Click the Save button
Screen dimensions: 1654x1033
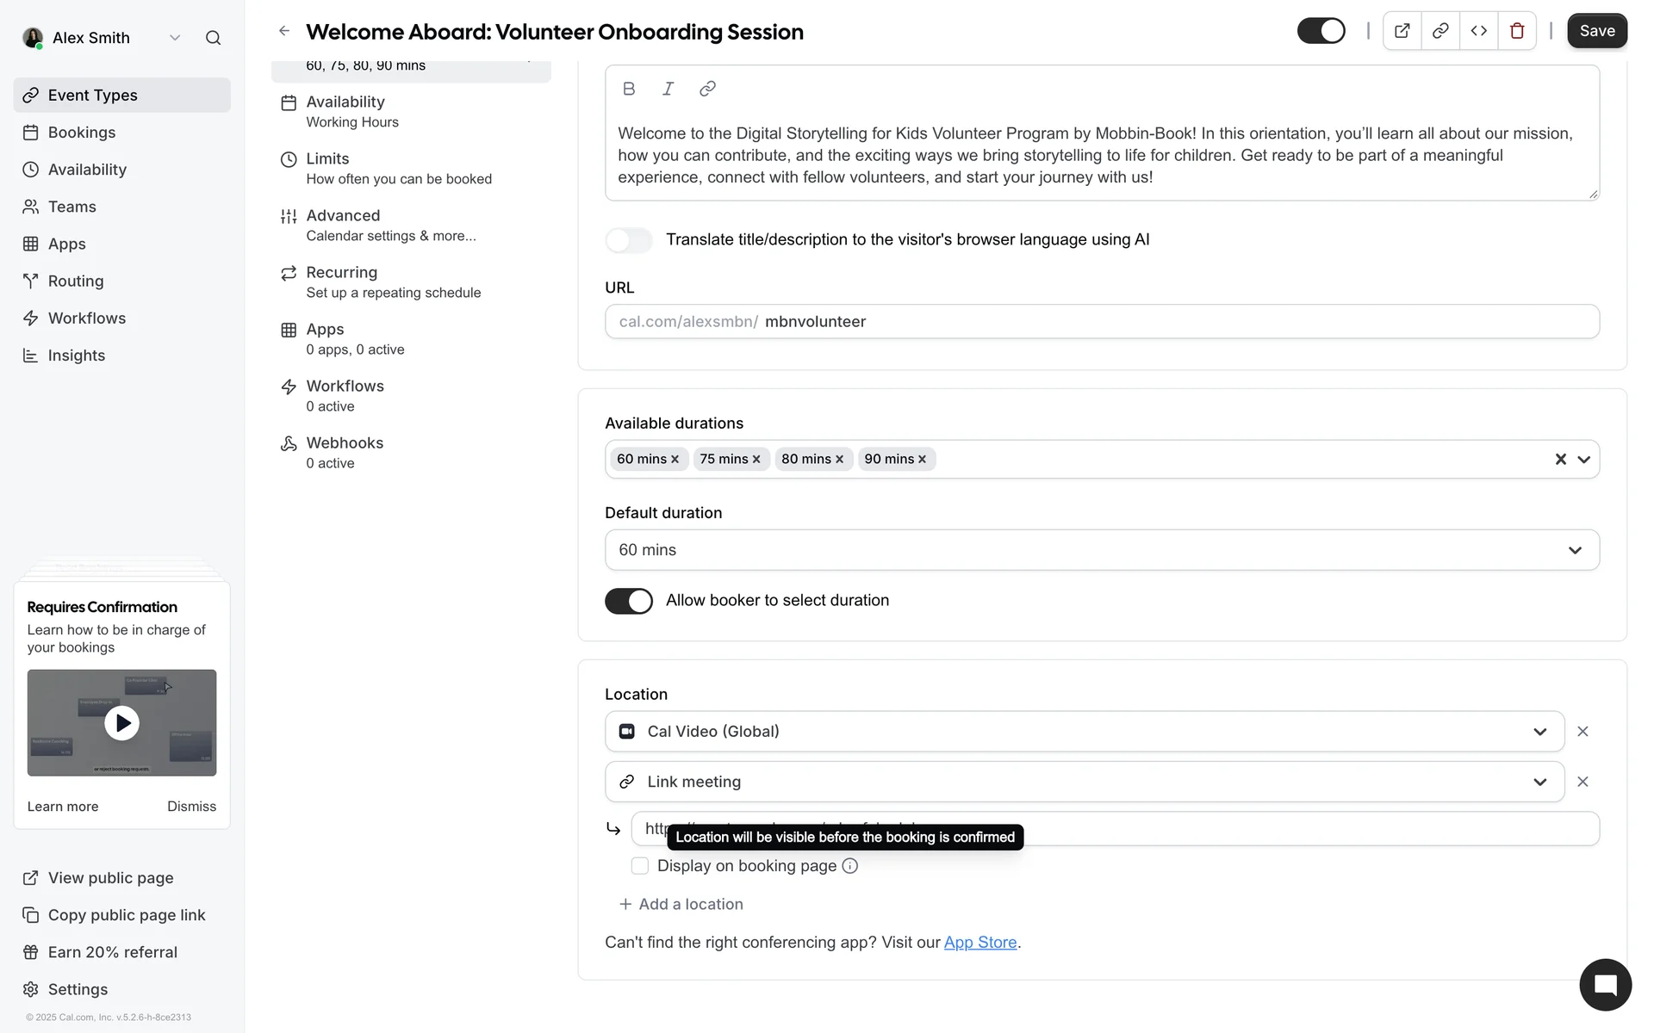(x=1596, y=31)
